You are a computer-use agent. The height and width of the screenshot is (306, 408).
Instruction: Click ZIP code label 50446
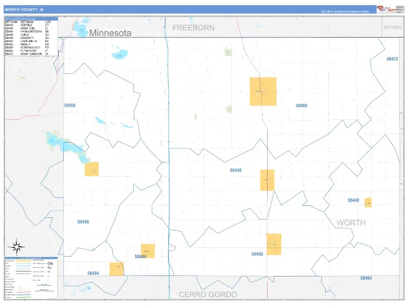(x=83, y=222)
